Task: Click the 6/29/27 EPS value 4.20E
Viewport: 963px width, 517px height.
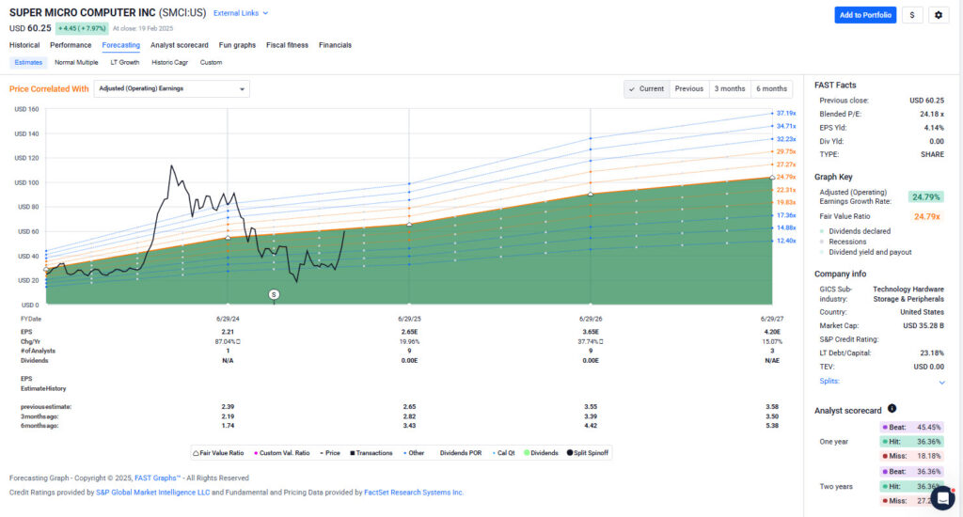Action: (772, 332)
